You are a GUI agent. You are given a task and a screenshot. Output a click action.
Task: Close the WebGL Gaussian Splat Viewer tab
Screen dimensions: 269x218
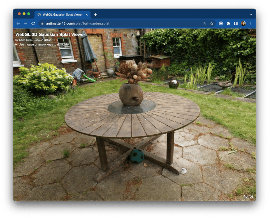coord(87,15)
